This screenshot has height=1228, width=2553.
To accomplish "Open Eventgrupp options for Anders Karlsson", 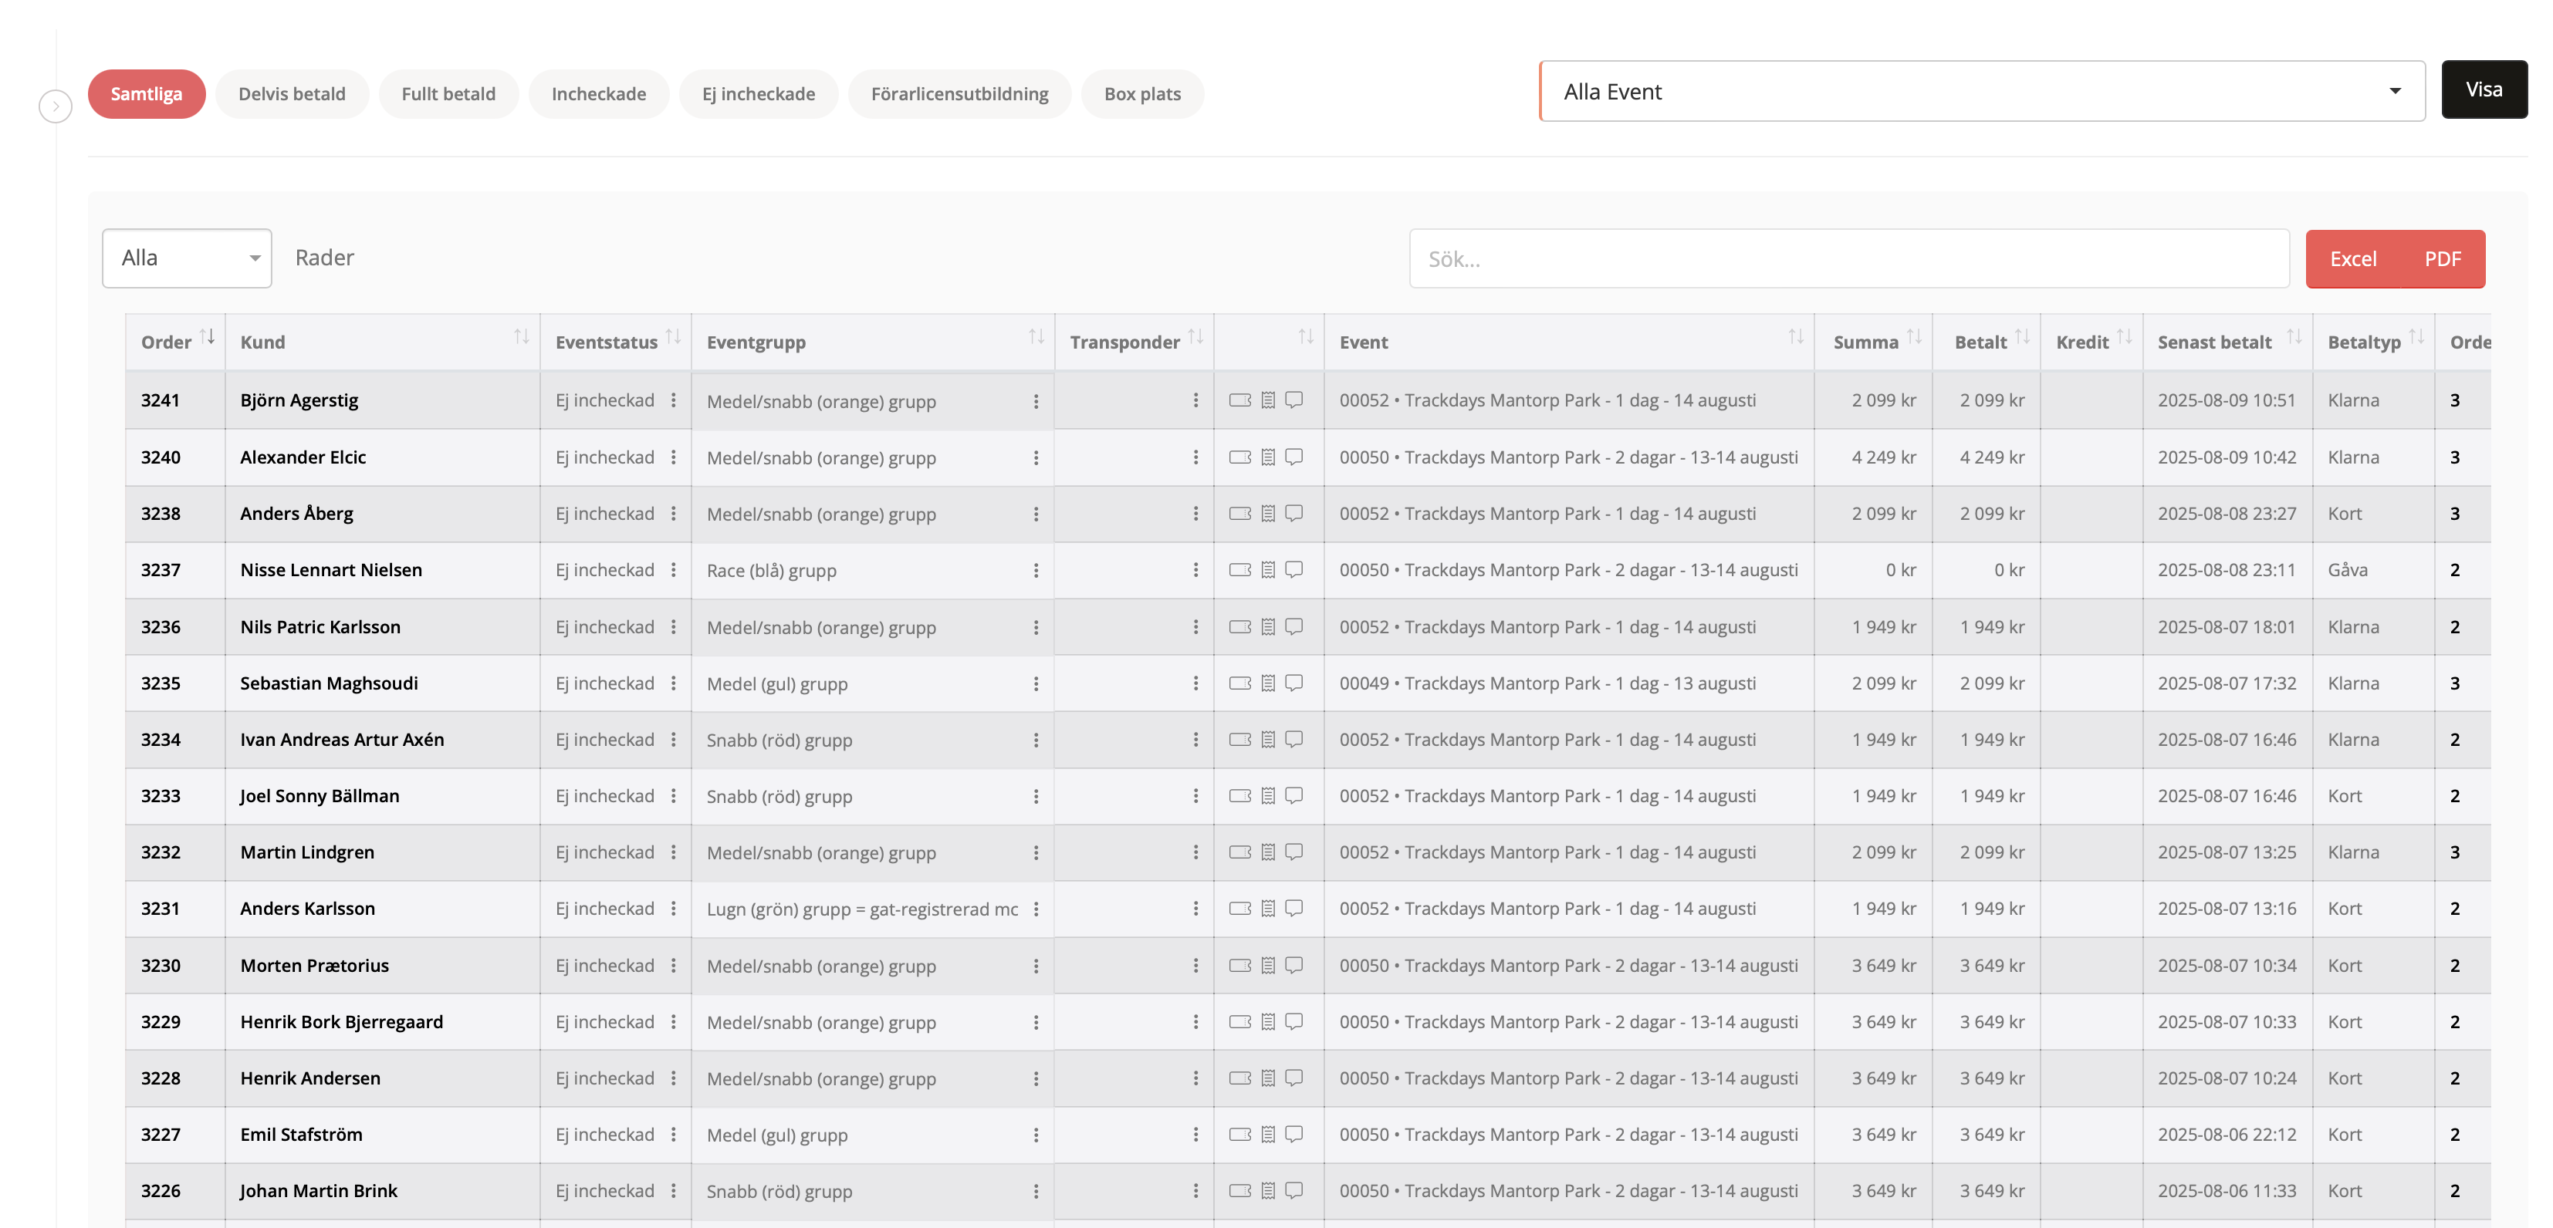I will [1036, 909].
